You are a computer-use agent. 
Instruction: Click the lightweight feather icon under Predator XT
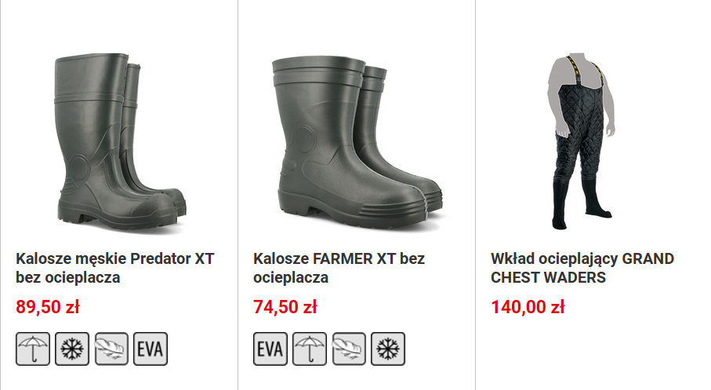[x=111, y=348]
